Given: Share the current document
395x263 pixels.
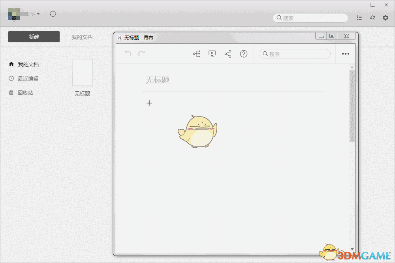Looking at the screenshot, I should 228,54.
